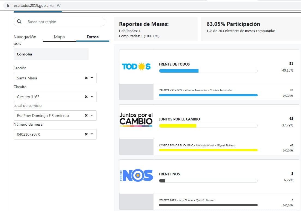Click the JUNTOS POR EL CAMBIO heading
301x211 pixels.
coord(179,119)
